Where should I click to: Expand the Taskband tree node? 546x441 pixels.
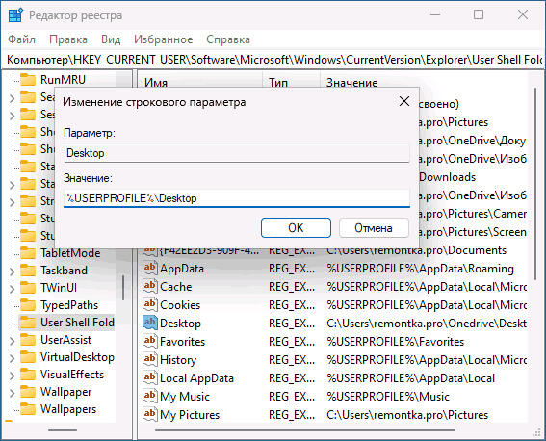point(12,272)
